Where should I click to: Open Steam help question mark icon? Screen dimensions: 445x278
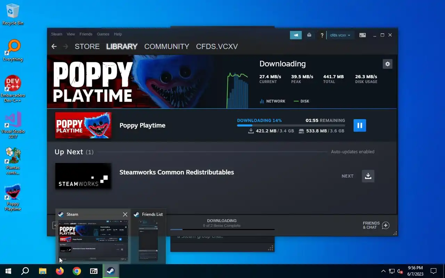click(322, 35)
